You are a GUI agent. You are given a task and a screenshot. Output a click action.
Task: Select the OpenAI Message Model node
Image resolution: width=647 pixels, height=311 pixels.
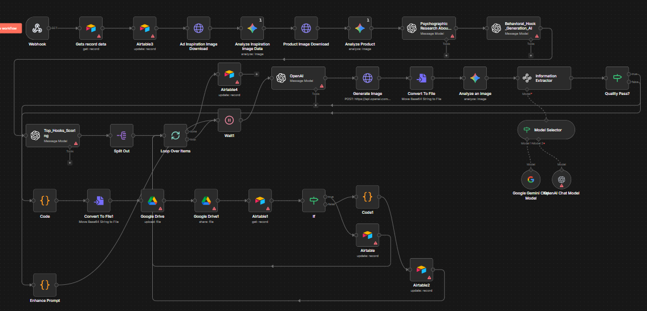click(298, 78)
